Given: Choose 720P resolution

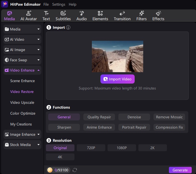Looking at the screenshot, I should point(91,148).
